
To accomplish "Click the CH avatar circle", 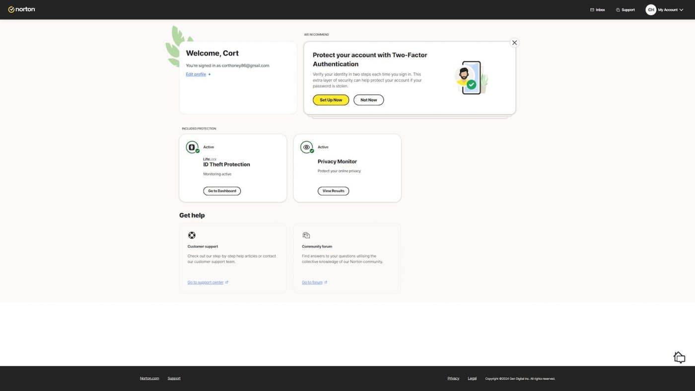I will point(650,9).
